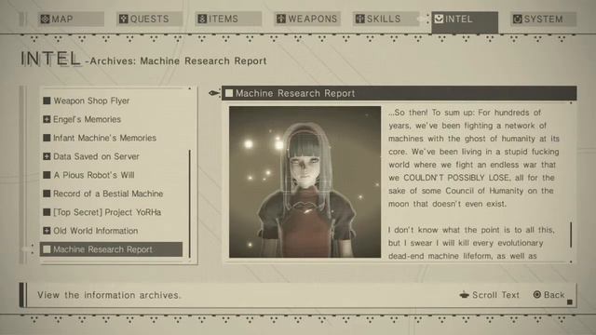The height and width of the screenshot is (335, 596).
Task: Click the archive list scrollbar
Action: click(189, 204)
